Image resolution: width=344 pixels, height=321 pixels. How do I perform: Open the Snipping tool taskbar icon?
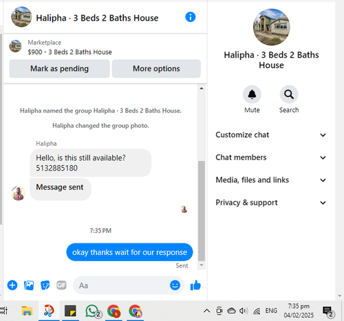(x=49, y=311)
